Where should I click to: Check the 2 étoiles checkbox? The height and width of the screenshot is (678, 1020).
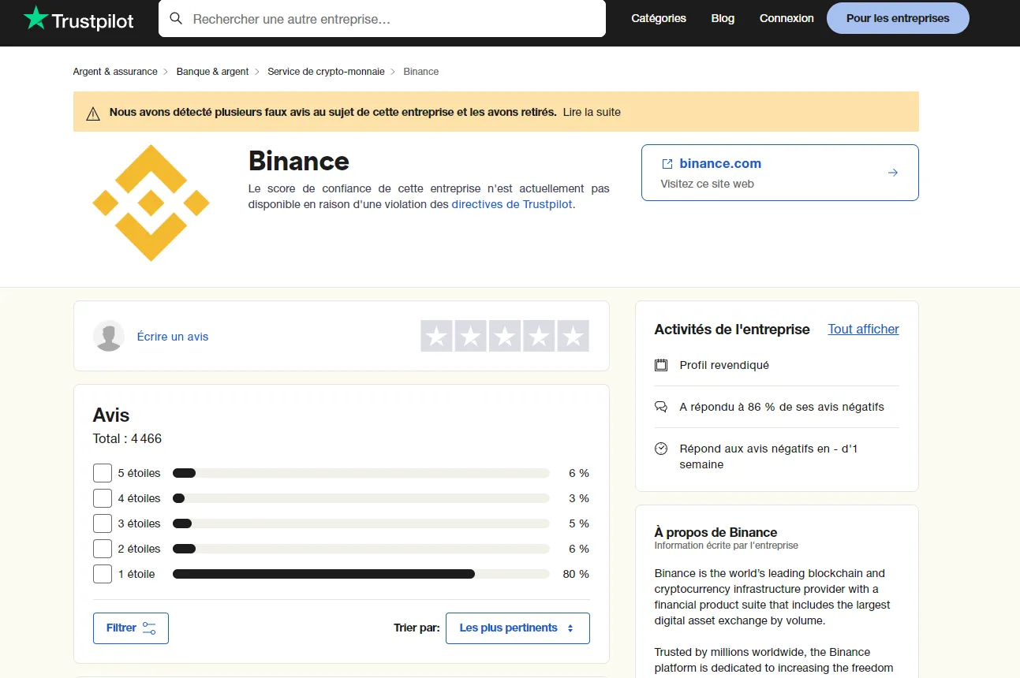[x=103, y=549]
